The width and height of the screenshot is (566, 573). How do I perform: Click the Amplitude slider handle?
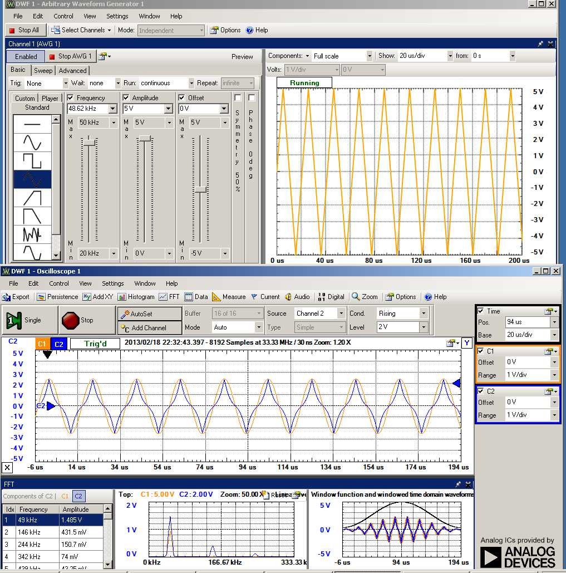coord(145,138)
